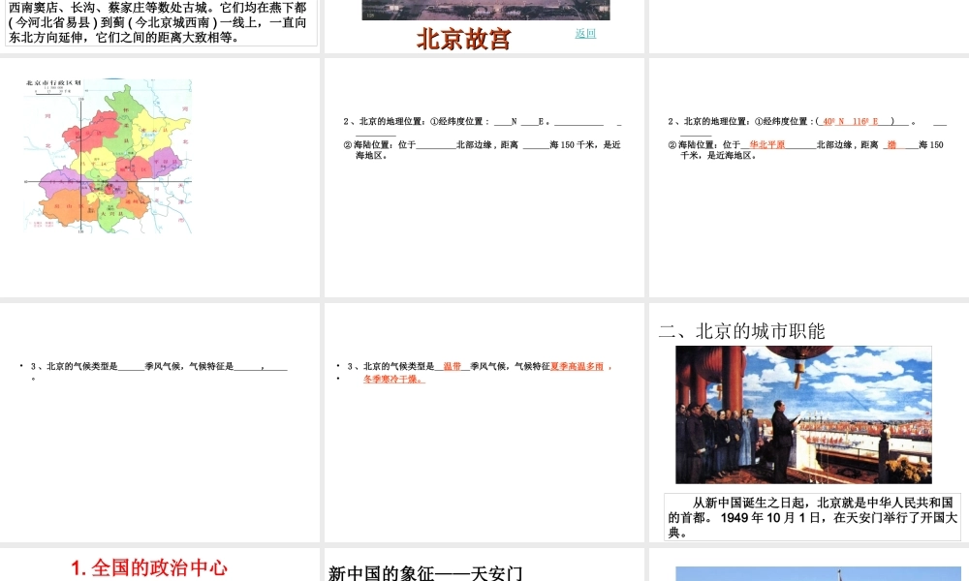Image resolution: width=969 pixels, height=581 pixels.
Task: Select the 北京故宫 title text
Action: click(x=464, y=39)
